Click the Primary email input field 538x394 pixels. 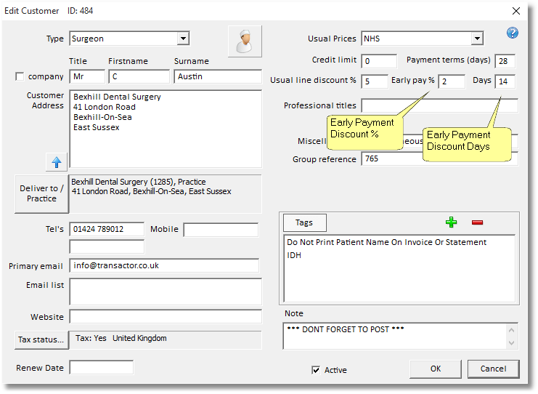pos(164,265)
